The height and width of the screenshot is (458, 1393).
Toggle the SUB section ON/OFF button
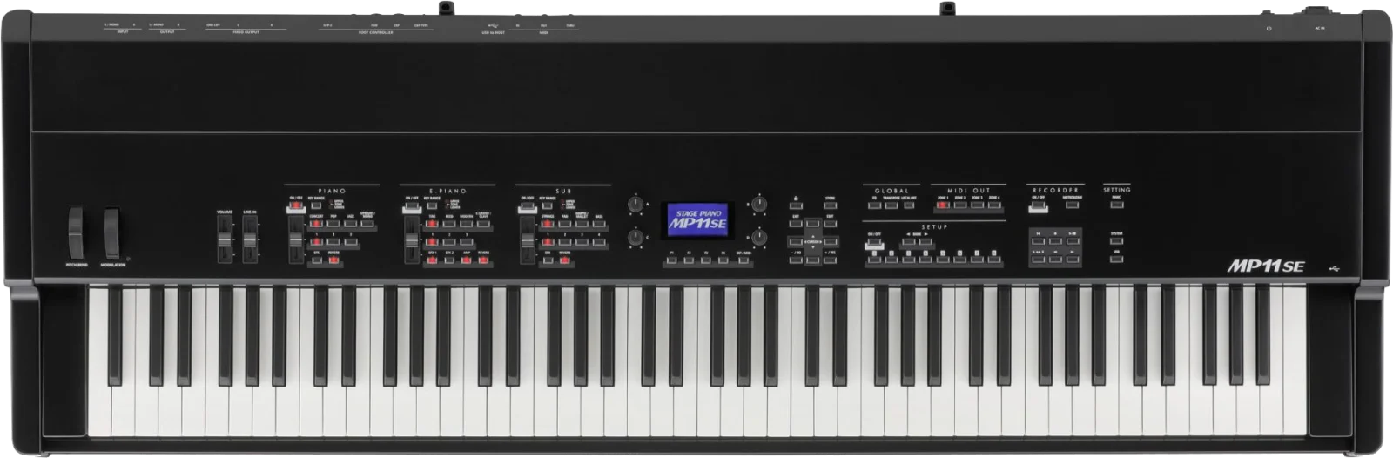coord(528,205)
